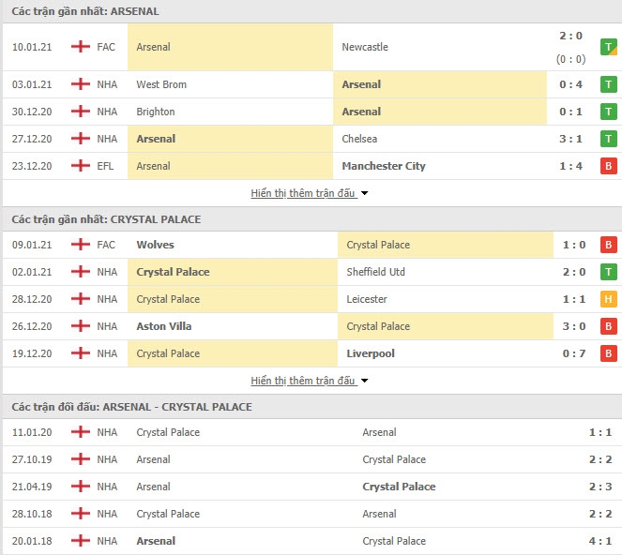
Task: Click the 2 : 3 score in head-to-head list
Action: pos(600,487)
